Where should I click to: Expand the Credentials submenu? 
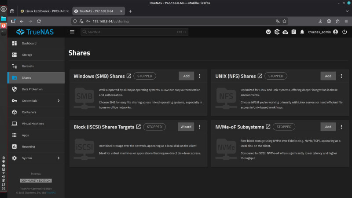click(x=36, y=101)
